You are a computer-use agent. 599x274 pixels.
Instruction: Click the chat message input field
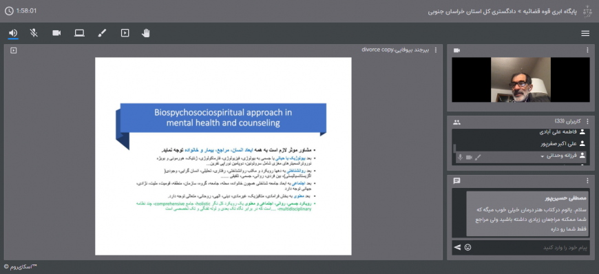(x=531, y=248)
